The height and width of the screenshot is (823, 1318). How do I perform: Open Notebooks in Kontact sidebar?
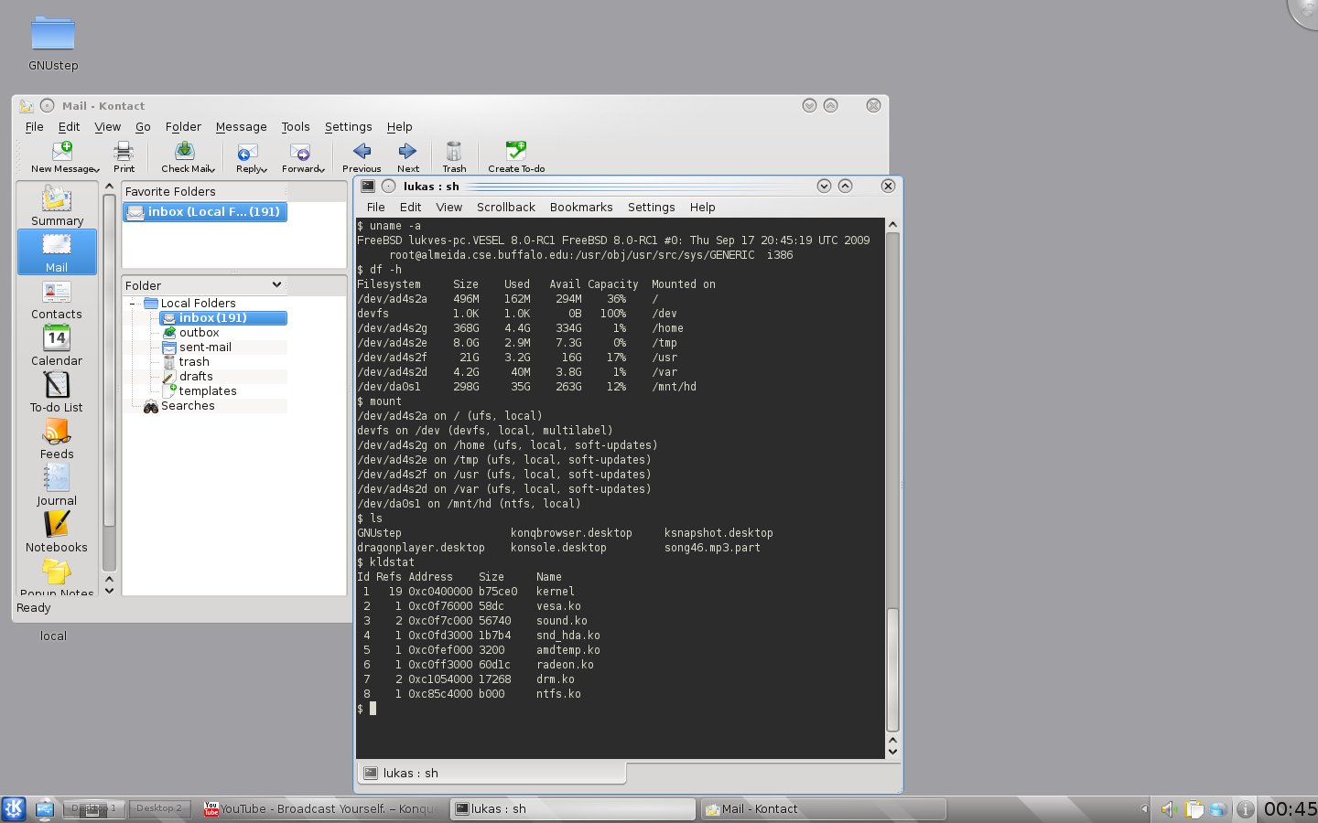click(x=57, y=532)
